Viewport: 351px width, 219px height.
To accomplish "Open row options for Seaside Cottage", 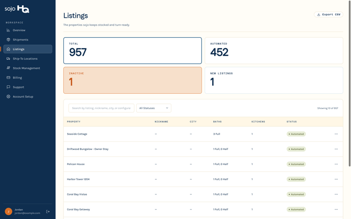I will click(x=336, y=134).
